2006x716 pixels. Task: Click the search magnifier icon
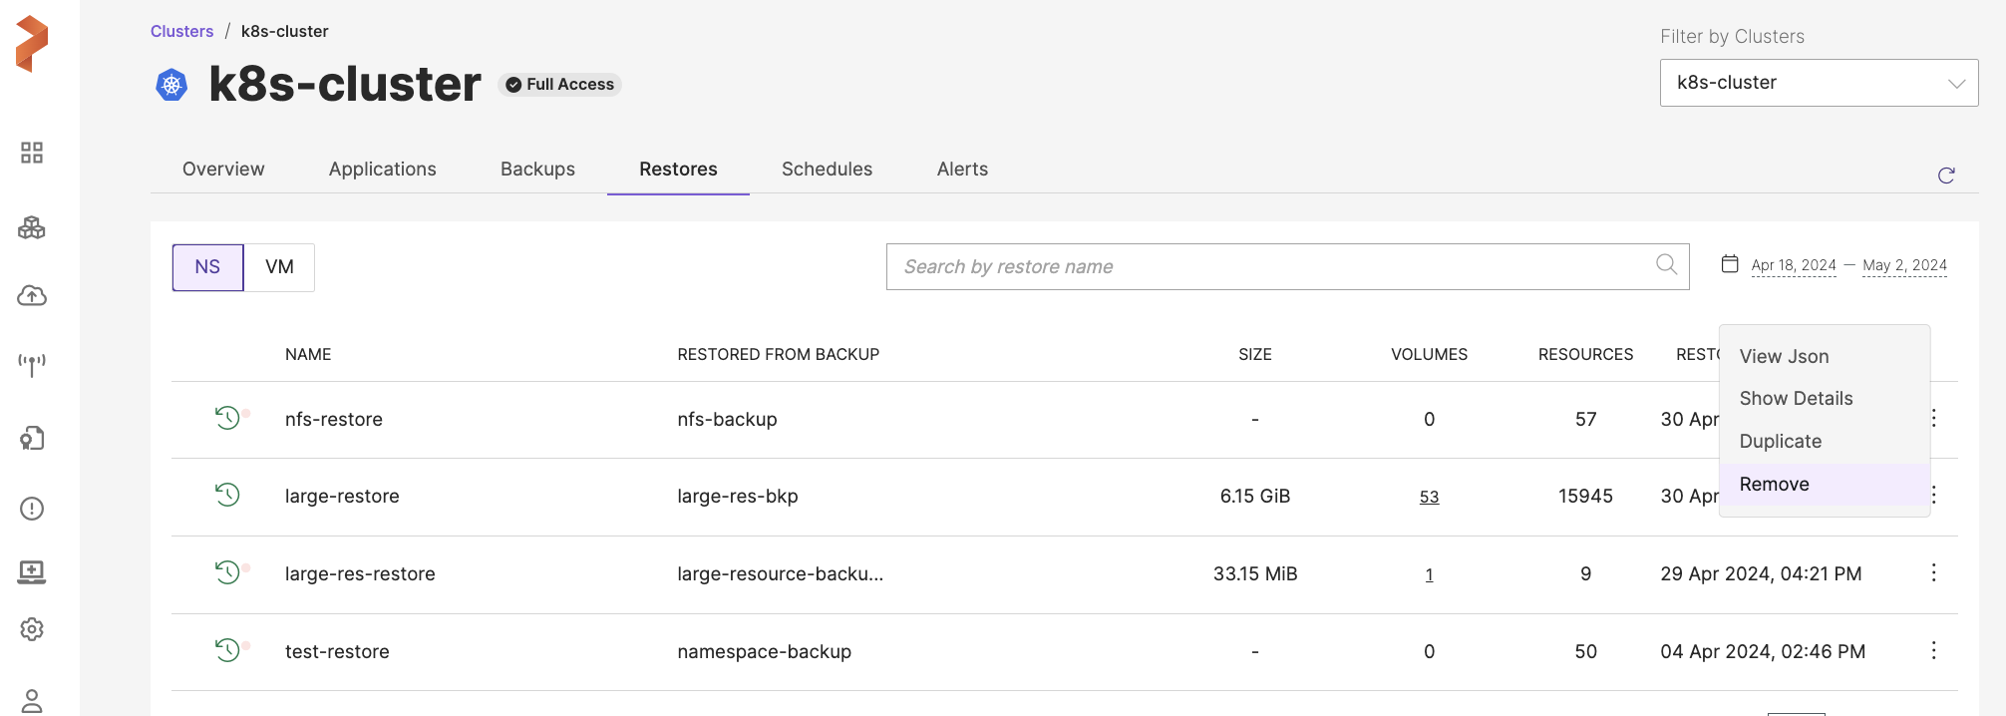click(x=1666, y=264)
